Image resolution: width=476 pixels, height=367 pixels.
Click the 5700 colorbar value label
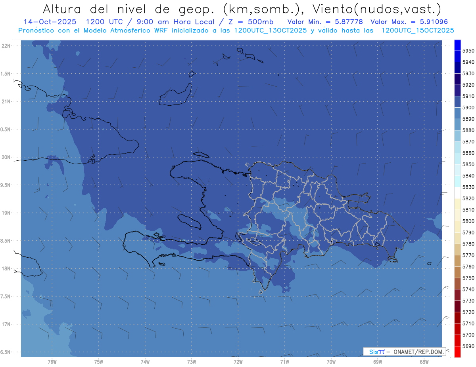coord(468,335)
